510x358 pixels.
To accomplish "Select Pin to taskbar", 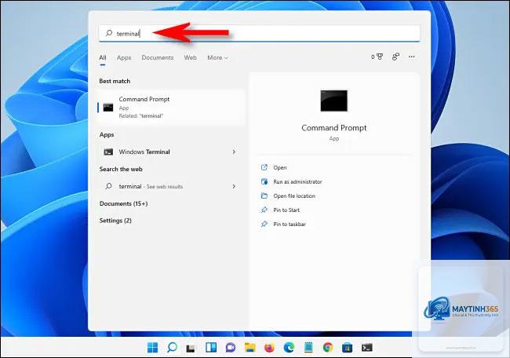I will coord(290,225).
